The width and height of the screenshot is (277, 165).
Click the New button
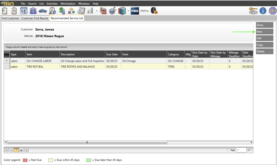265,31
